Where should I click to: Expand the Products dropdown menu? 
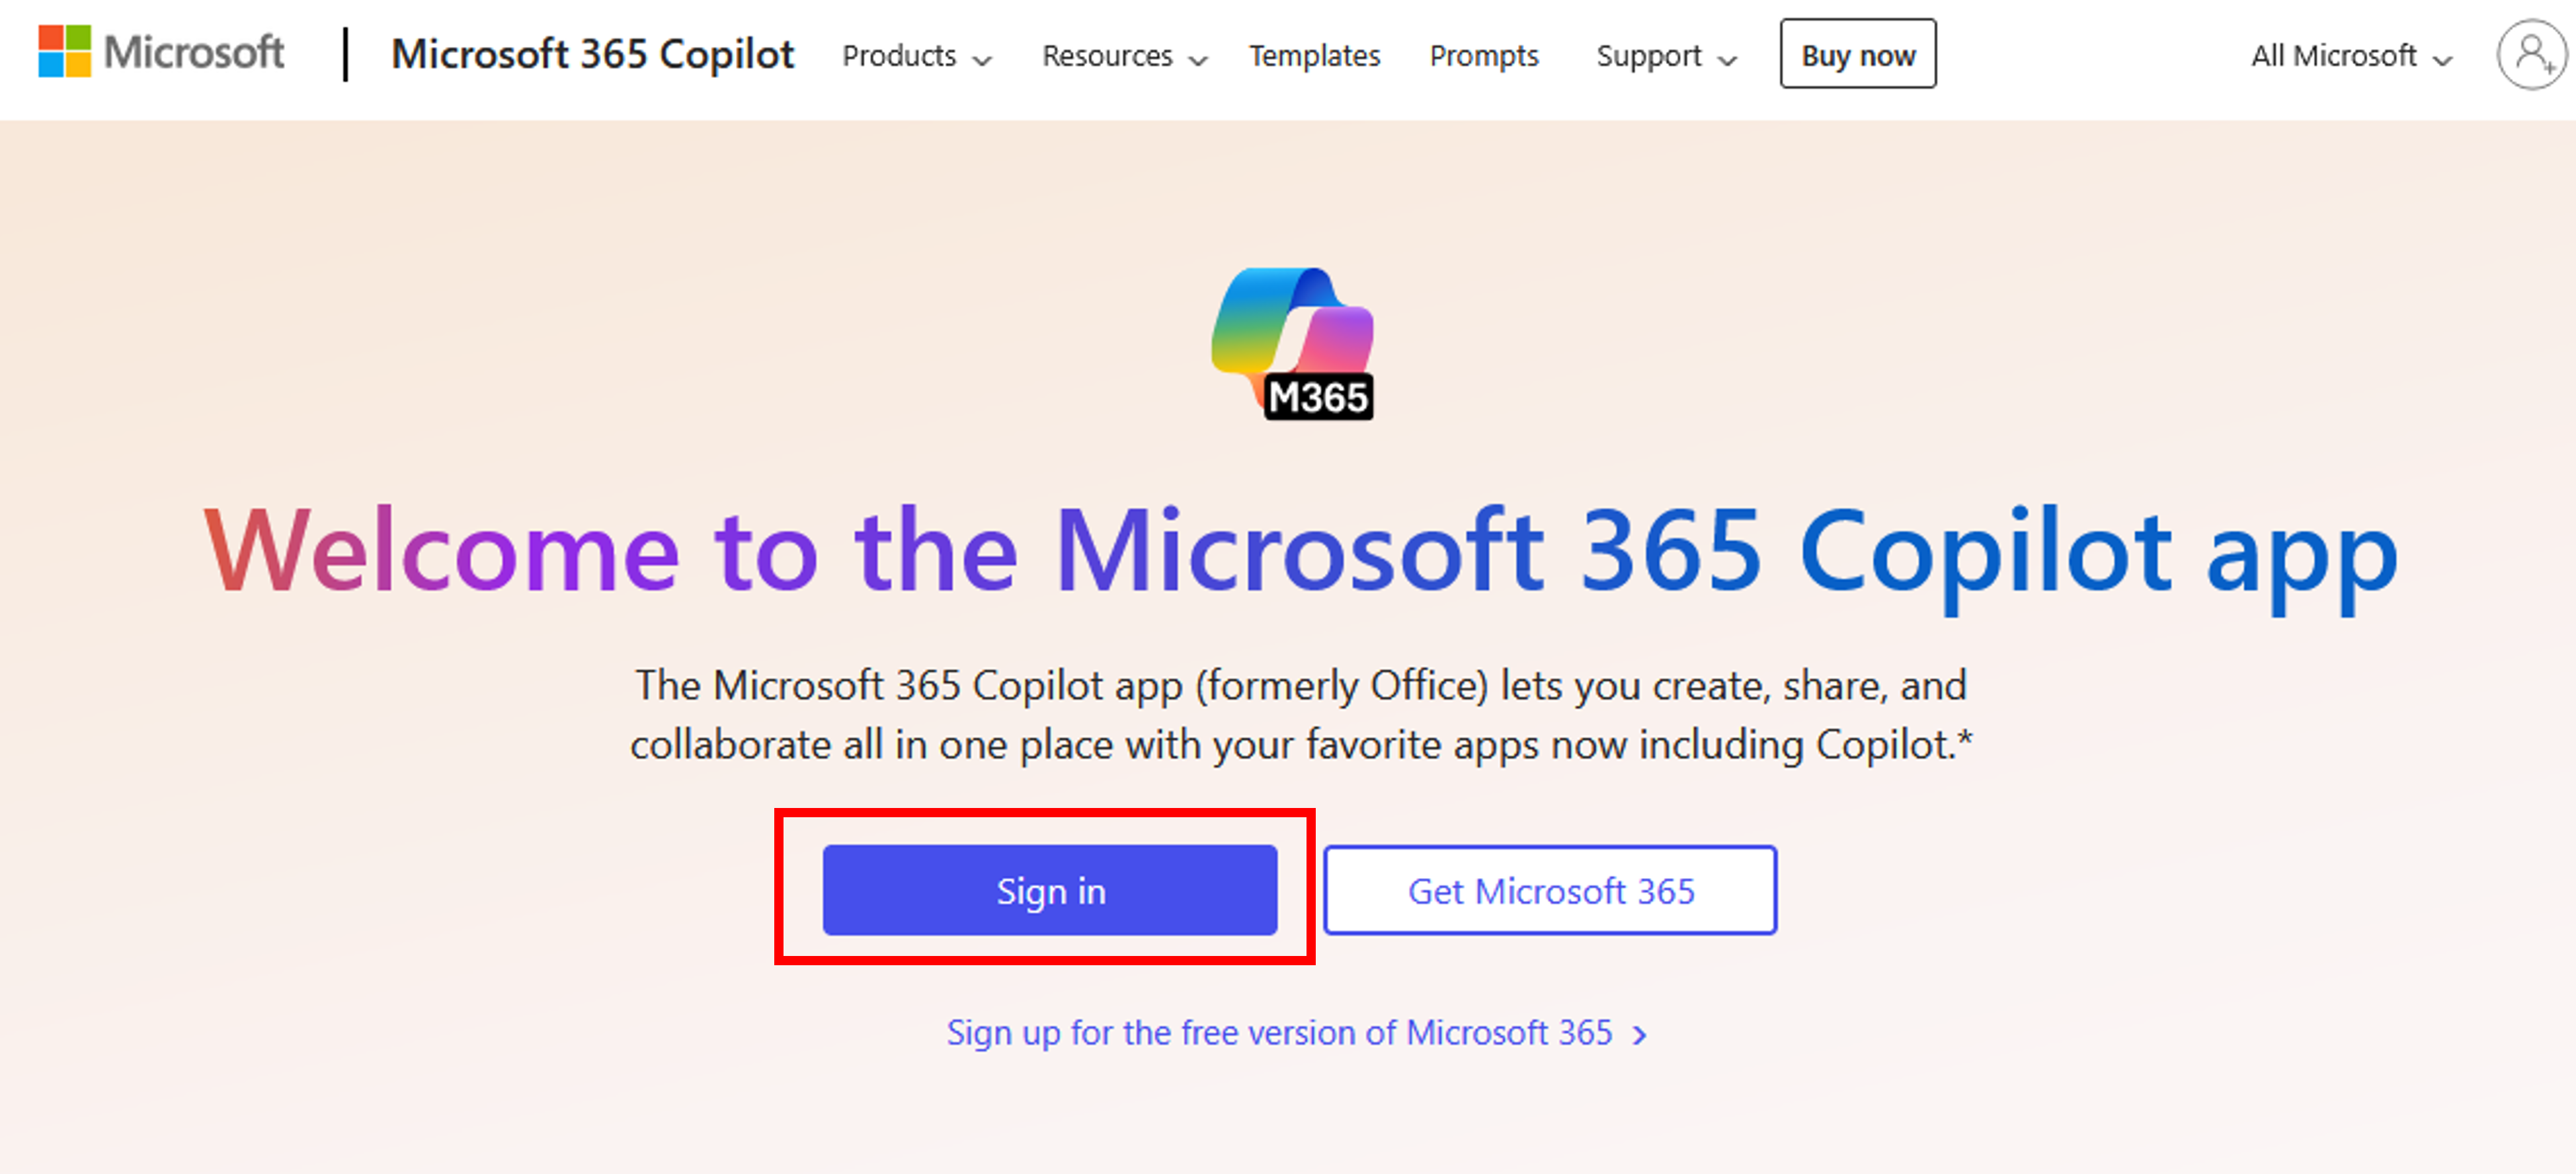(x=916, y=56)
